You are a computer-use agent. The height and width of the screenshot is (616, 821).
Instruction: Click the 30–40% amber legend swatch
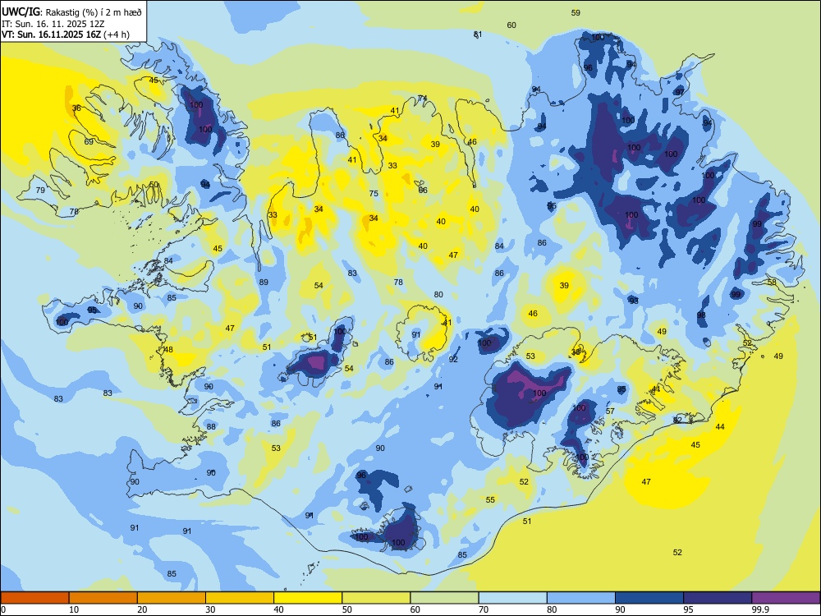240,598
